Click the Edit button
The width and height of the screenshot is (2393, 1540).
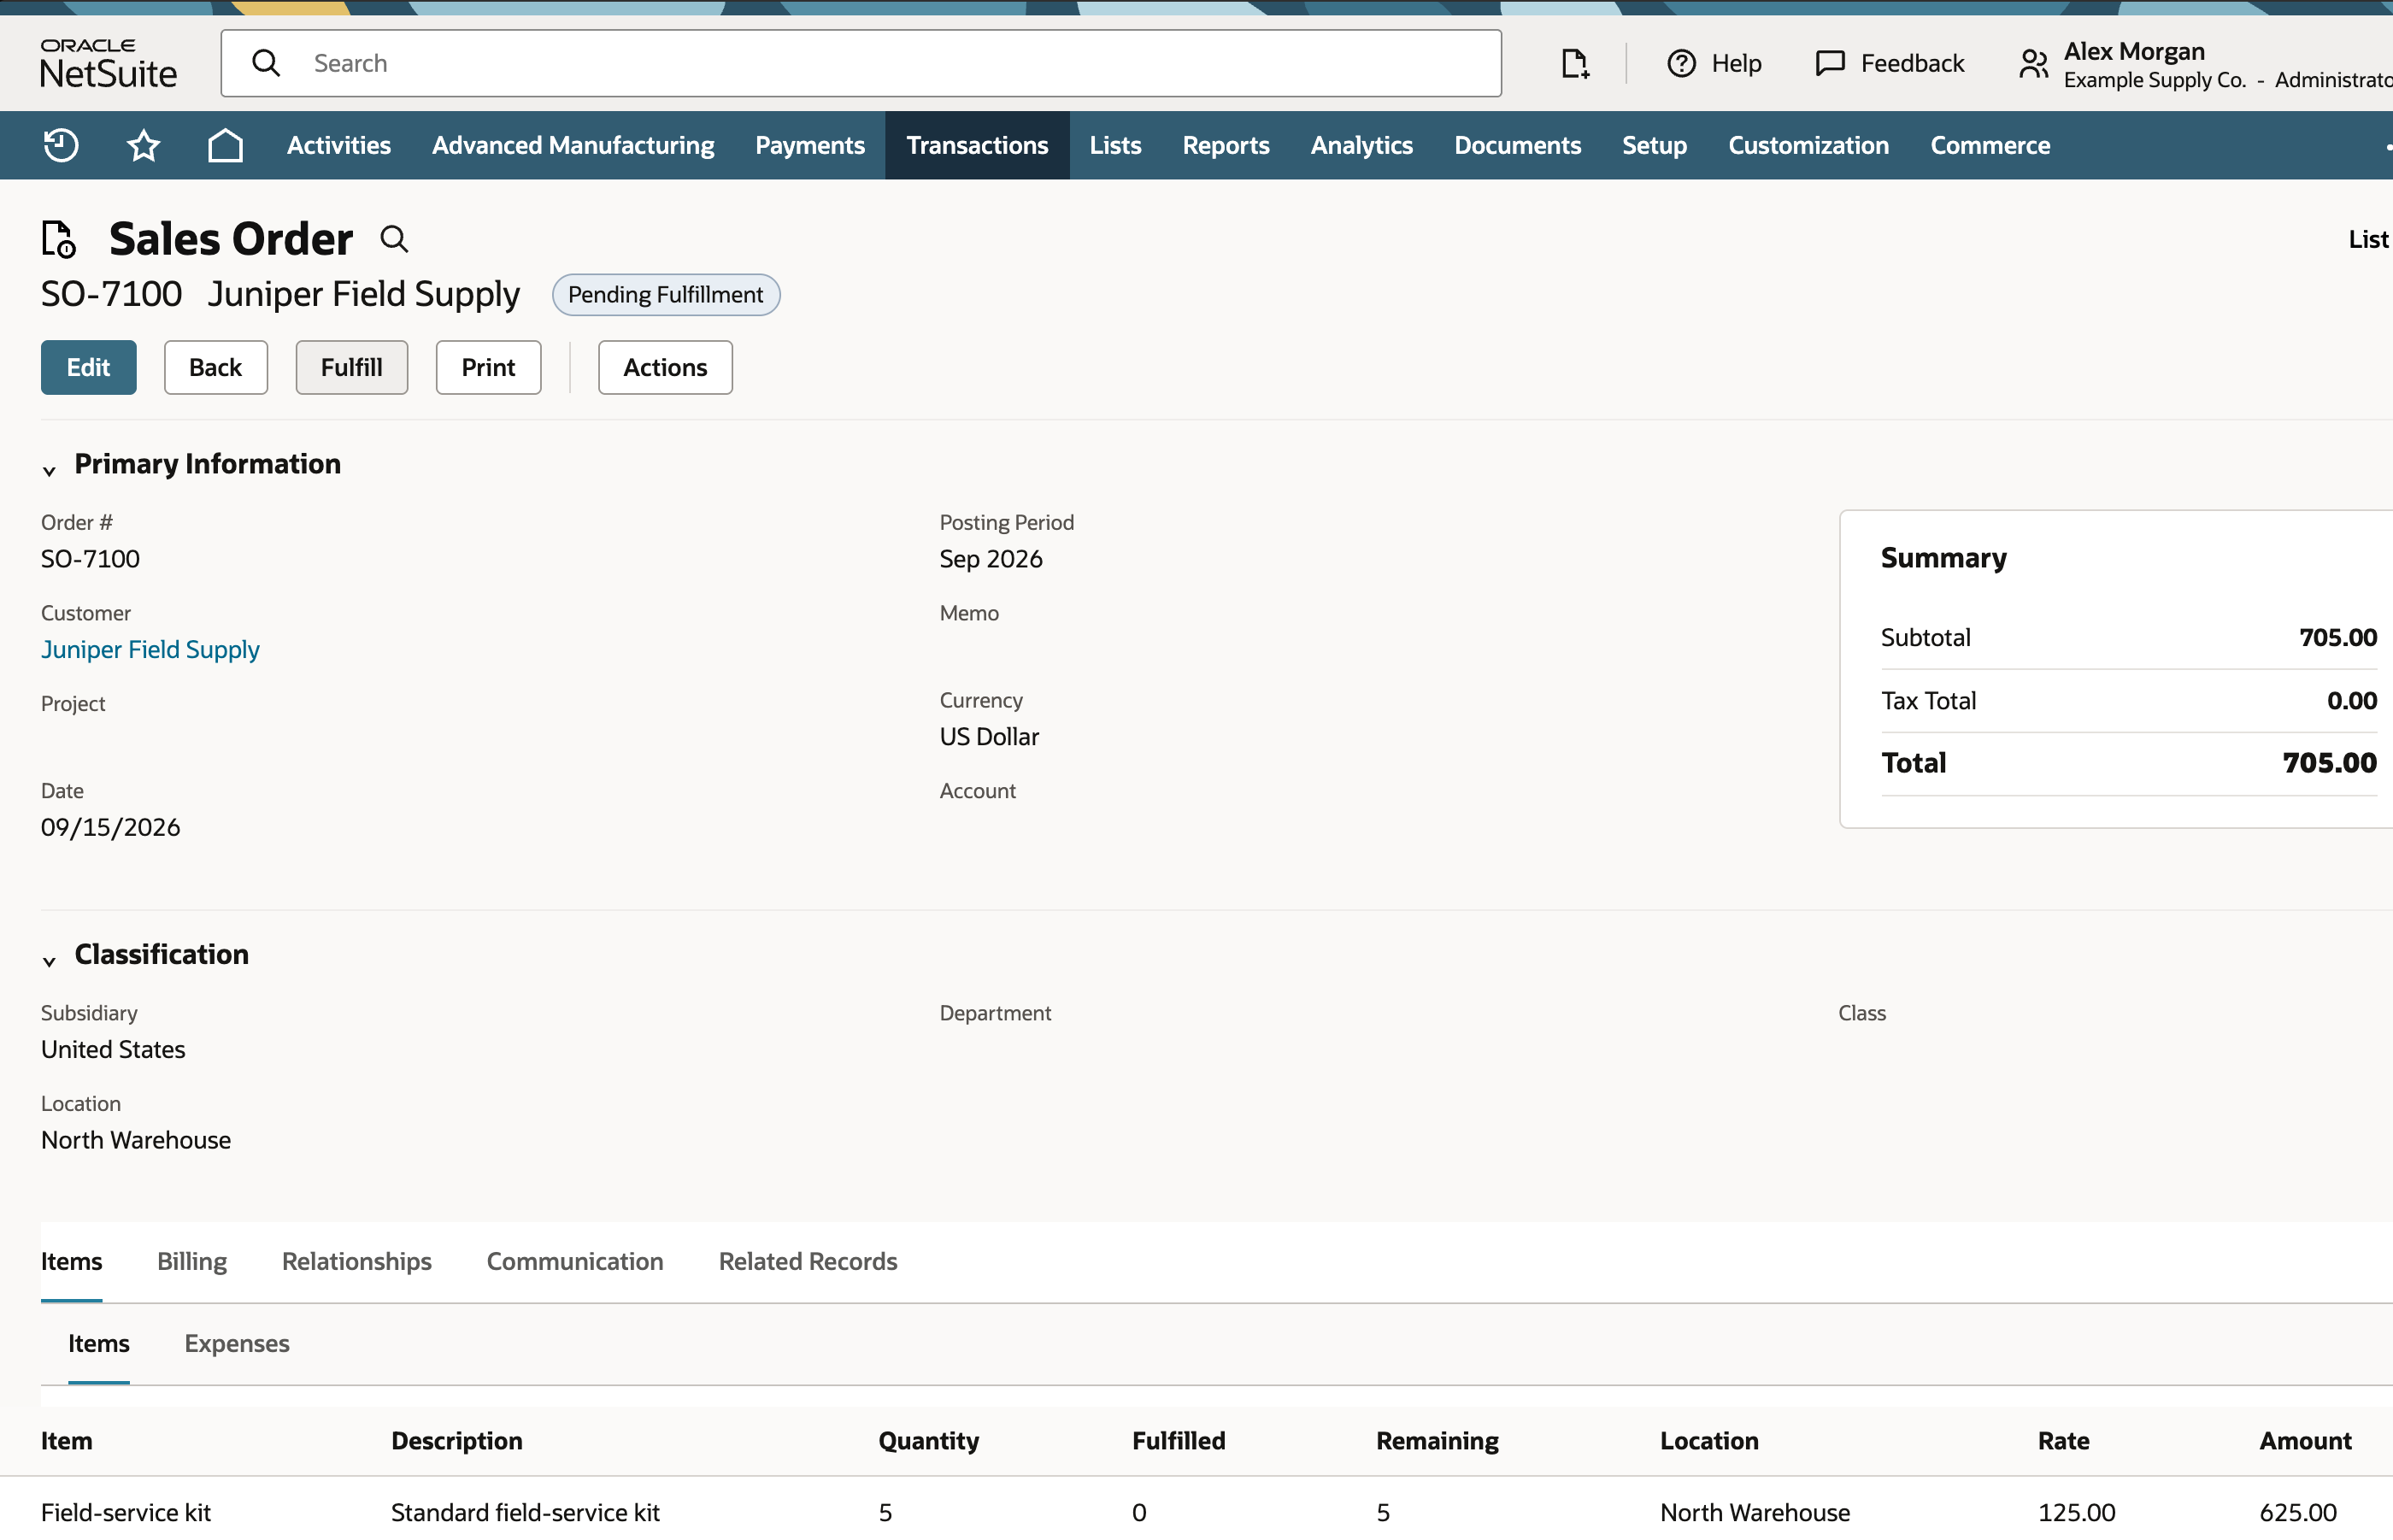pos(89,367)
